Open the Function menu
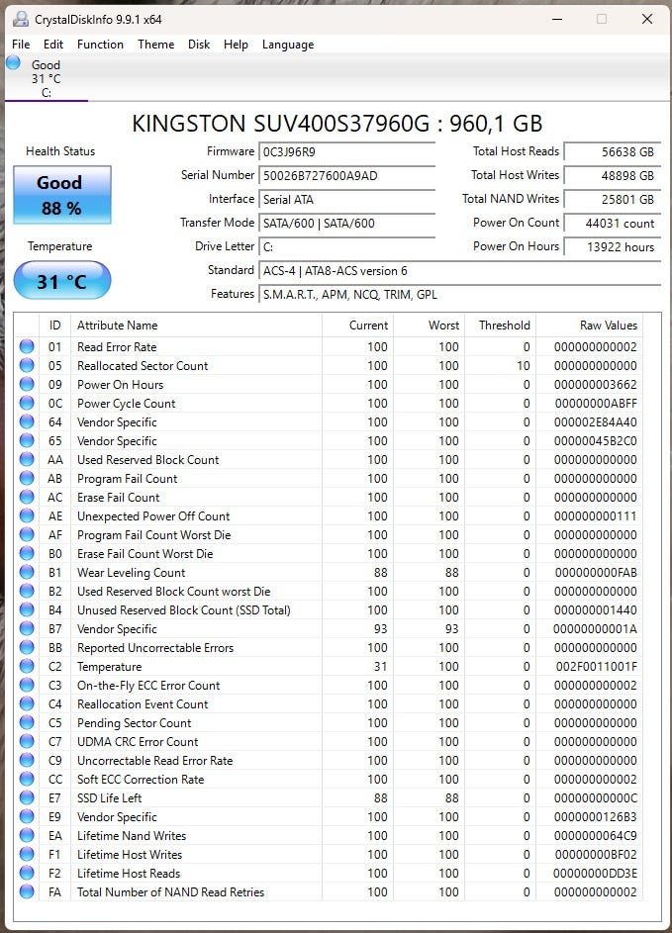The width and height of the screenshot is (672, 933). pyautogui.click(x=100, y=45)
